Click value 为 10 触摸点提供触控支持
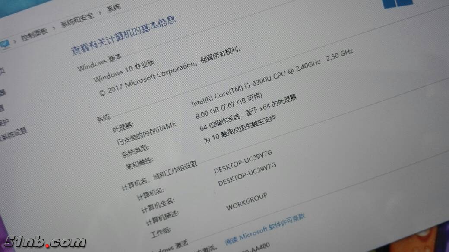This screenshot has width=449, height=252. pyautogui.click(x=240, y=129)
